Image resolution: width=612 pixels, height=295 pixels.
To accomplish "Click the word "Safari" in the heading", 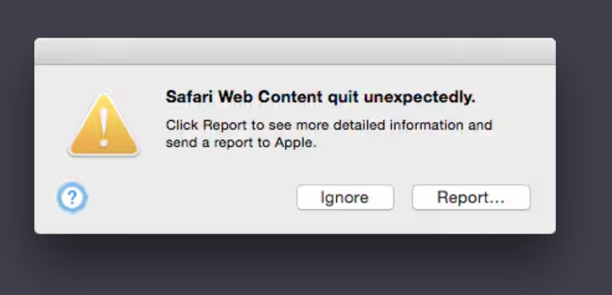I will (x=189, y=97).
